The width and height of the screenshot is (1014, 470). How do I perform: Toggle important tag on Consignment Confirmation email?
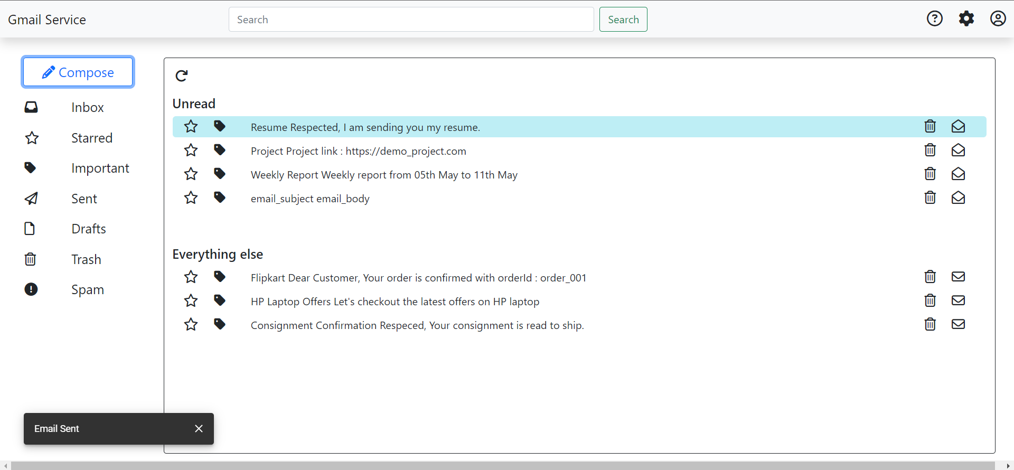220,324
